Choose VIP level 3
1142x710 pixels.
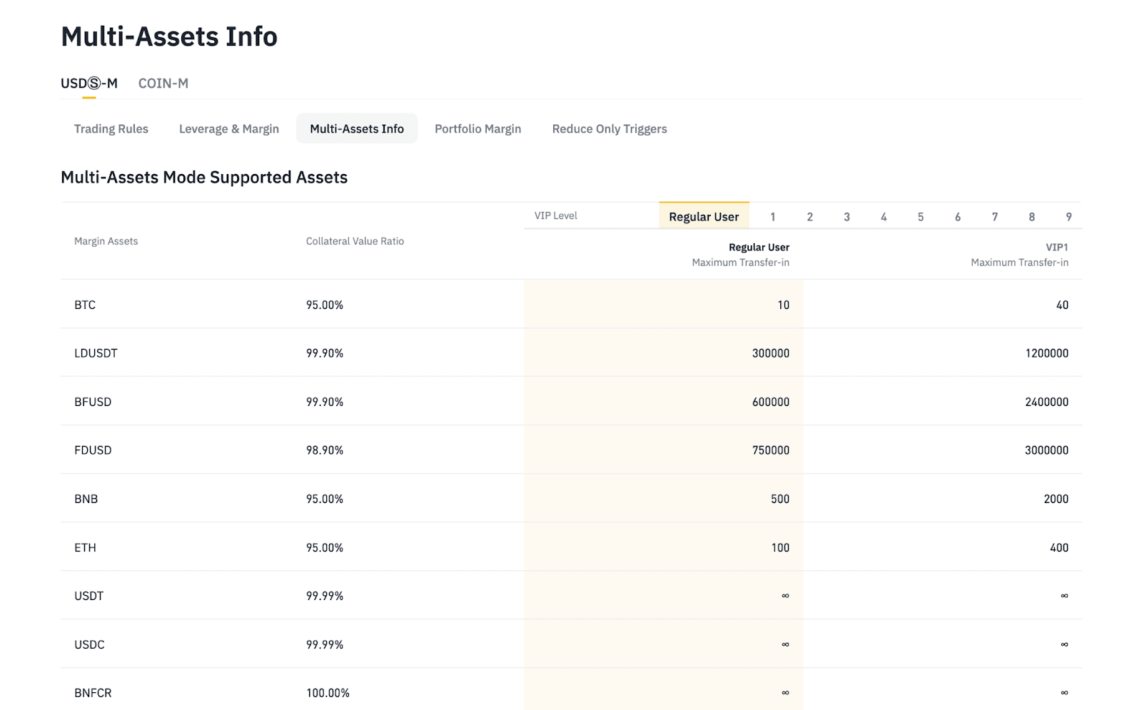[x=847, y=217]
